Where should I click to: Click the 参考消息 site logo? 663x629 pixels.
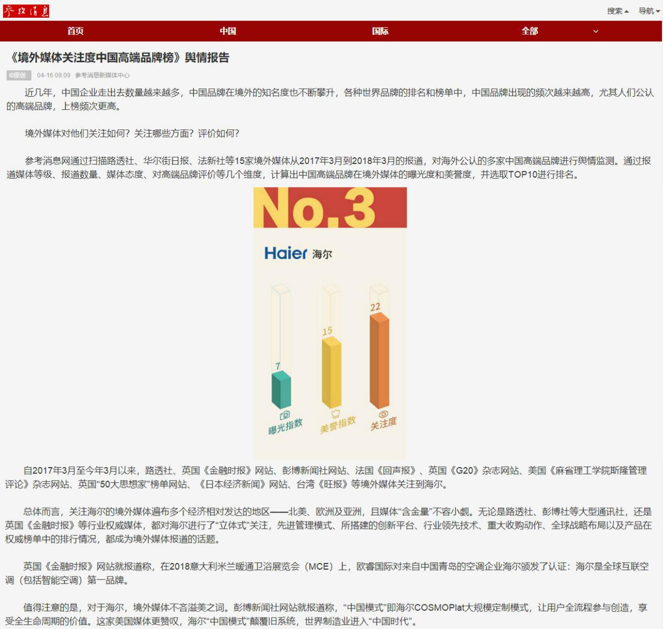26,11
